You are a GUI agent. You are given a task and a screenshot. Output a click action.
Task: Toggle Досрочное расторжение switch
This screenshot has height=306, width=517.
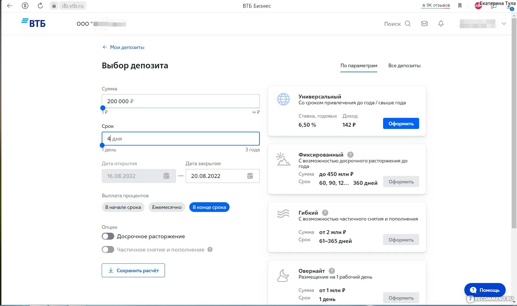click(108, 236)
